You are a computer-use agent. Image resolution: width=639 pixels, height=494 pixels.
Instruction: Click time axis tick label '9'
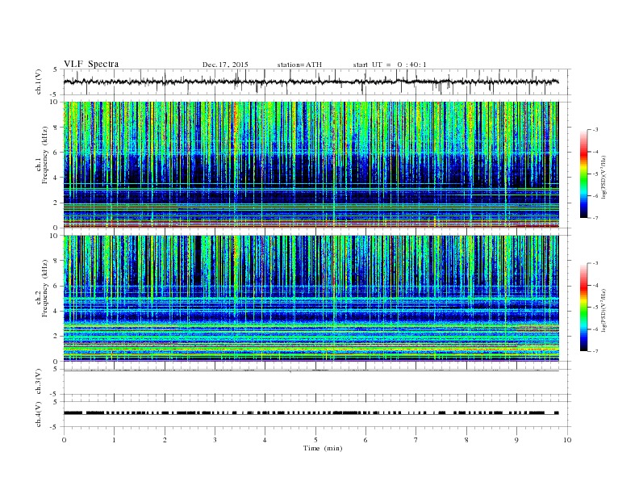coord(516,440)
